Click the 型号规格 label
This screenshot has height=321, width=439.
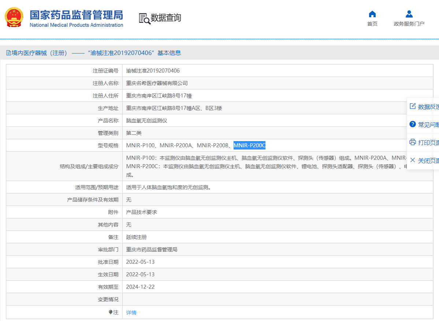point(108,145)
